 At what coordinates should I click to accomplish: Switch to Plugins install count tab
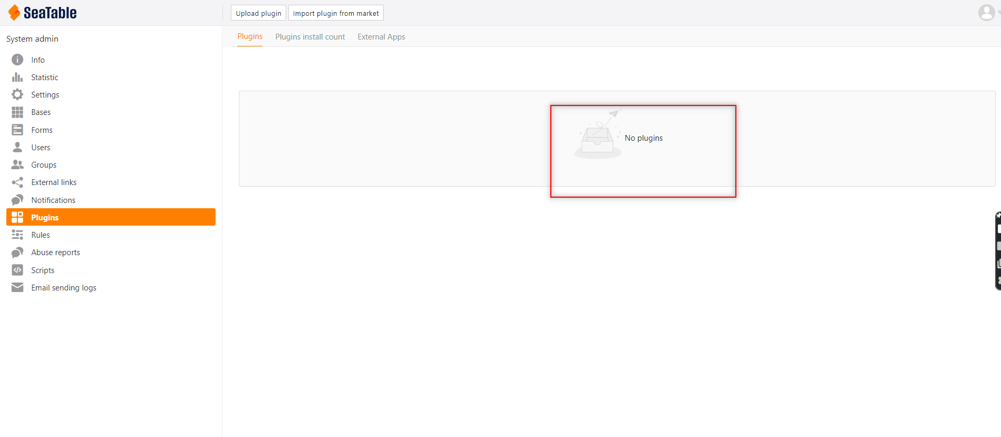point(310,37)
